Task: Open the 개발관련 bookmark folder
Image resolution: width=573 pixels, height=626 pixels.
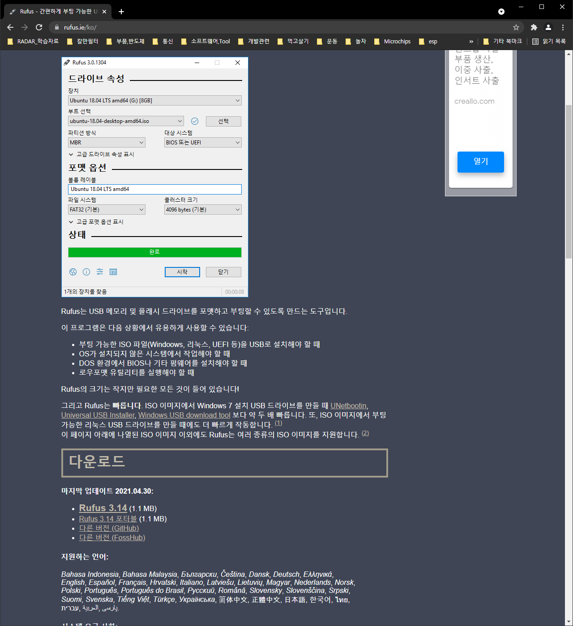Action: (x=254, y=41)
